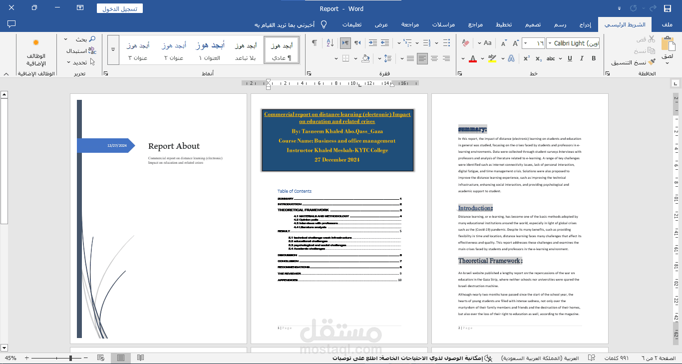682x364 pixels.
Task: Click the Sort A-Z icon
Action: [x=330, y=43]
